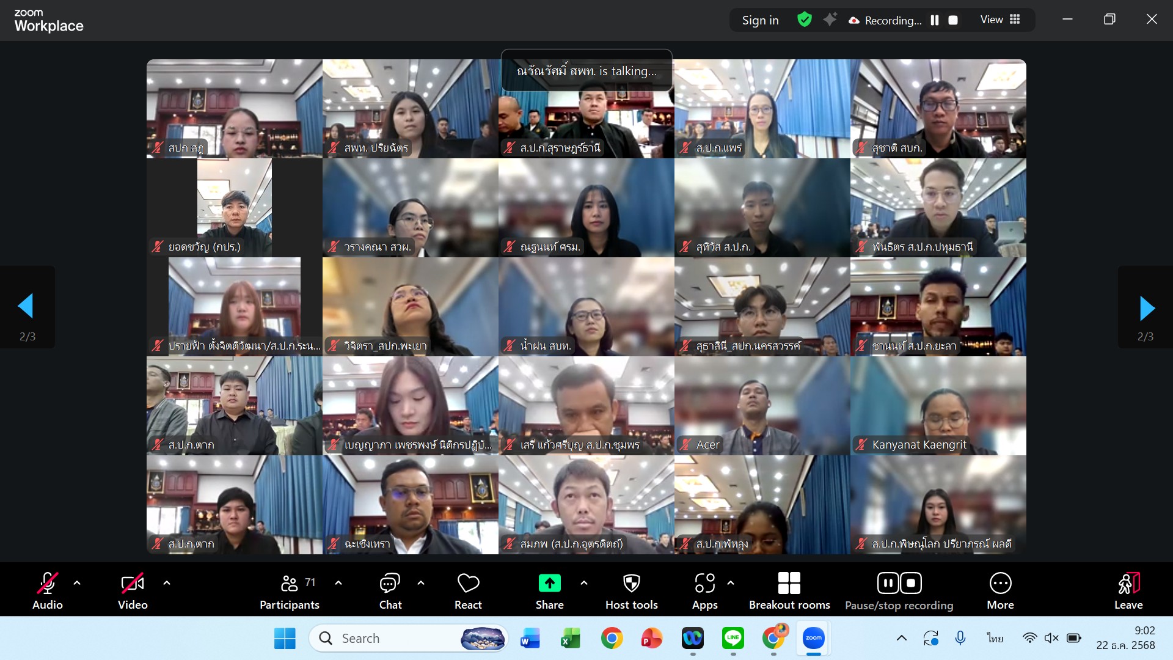Screen dimensions: 1173x660
Task: Expand video options arrow next to Video
Action: tap(167, 583)
